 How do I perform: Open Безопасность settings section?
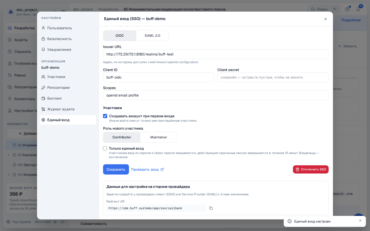(x=68, y=39)
